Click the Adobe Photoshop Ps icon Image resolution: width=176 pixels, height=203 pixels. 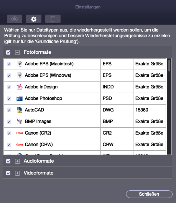point(20,98)
